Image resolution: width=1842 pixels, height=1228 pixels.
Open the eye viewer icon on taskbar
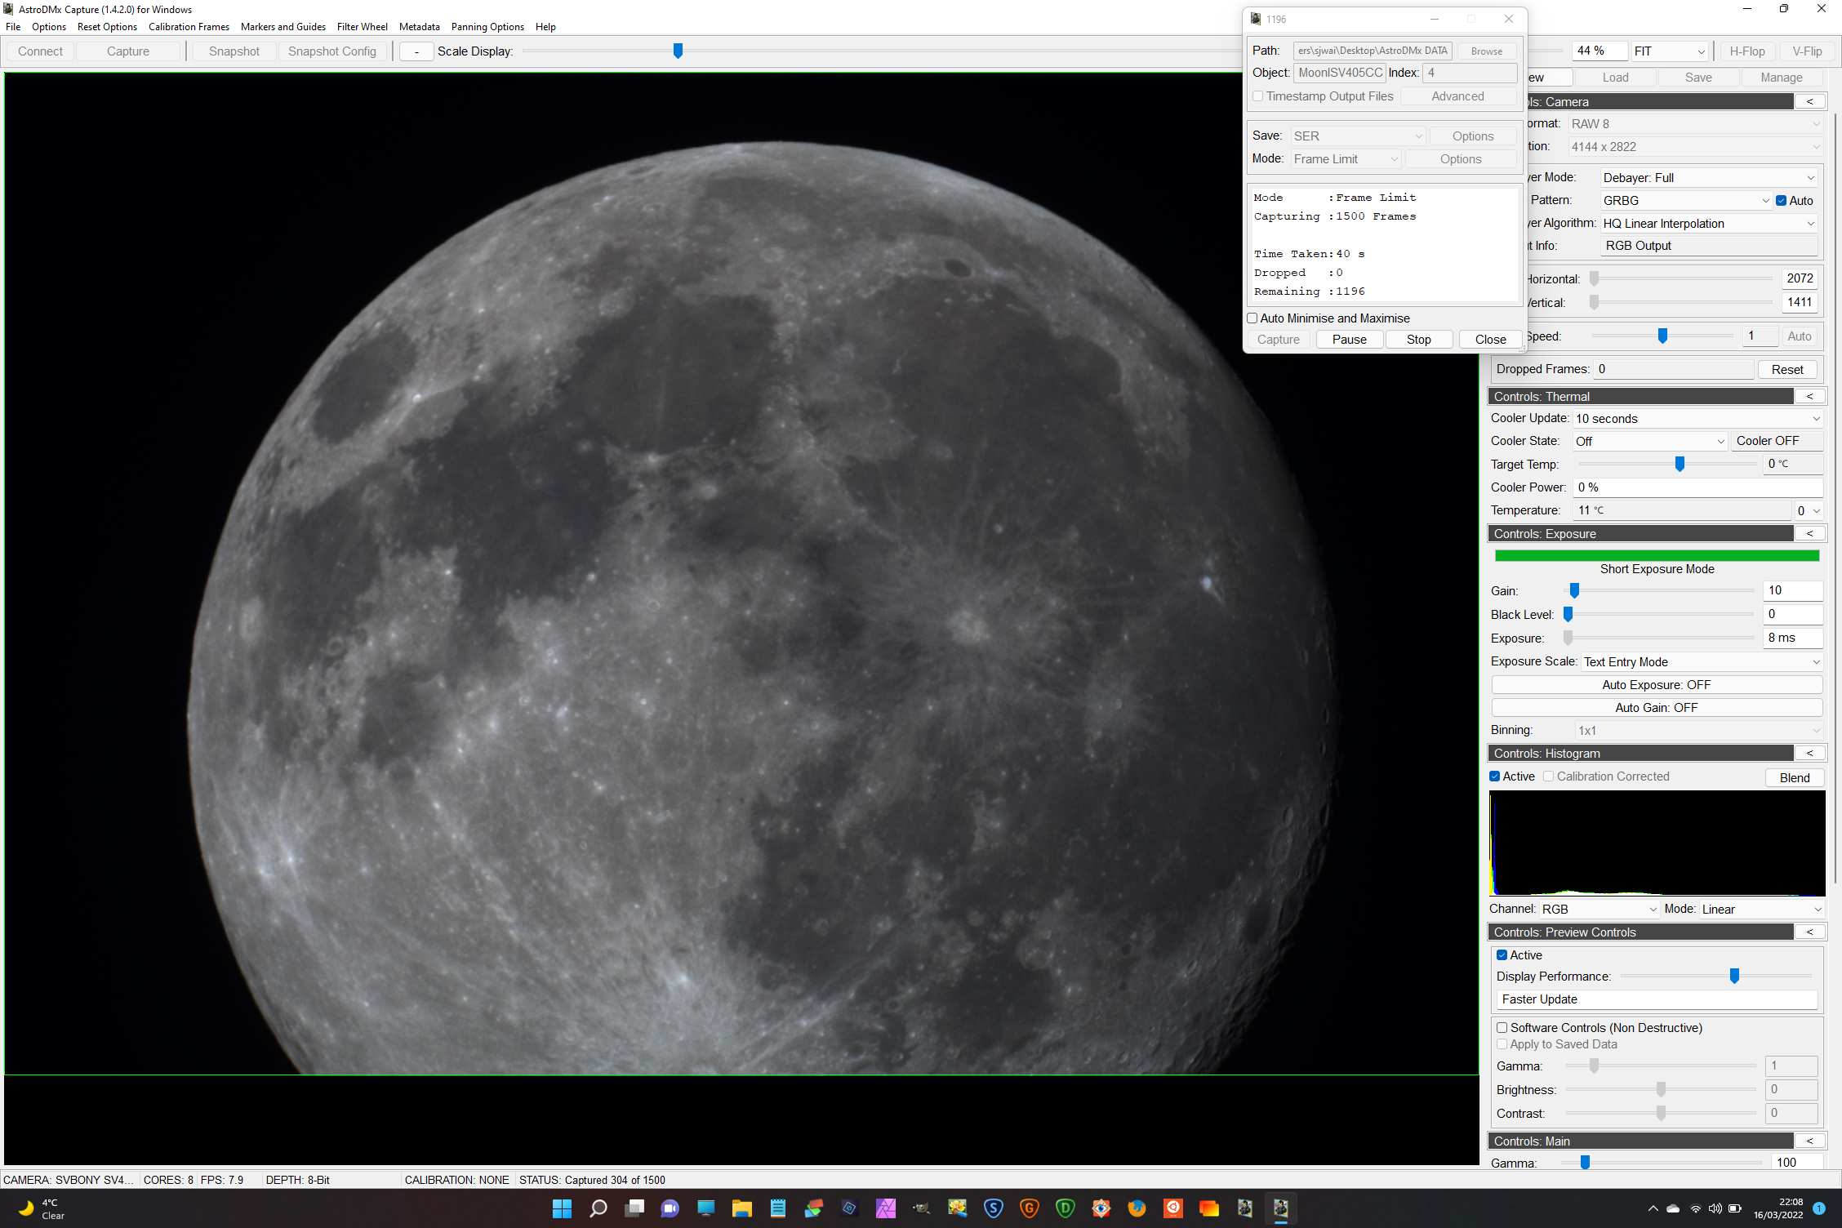tap(1101, 1208)
